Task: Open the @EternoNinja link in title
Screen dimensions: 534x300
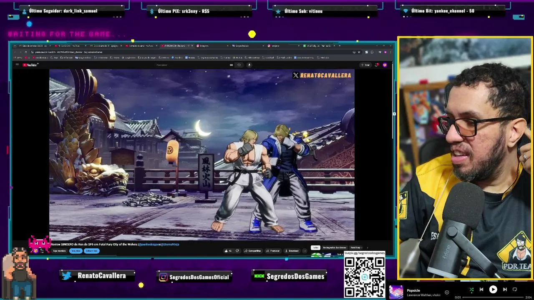Action: (170, 245)
